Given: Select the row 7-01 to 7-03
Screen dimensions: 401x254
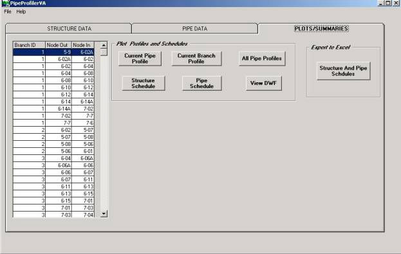Looking at the screenshot, I should tap(53, 208).
